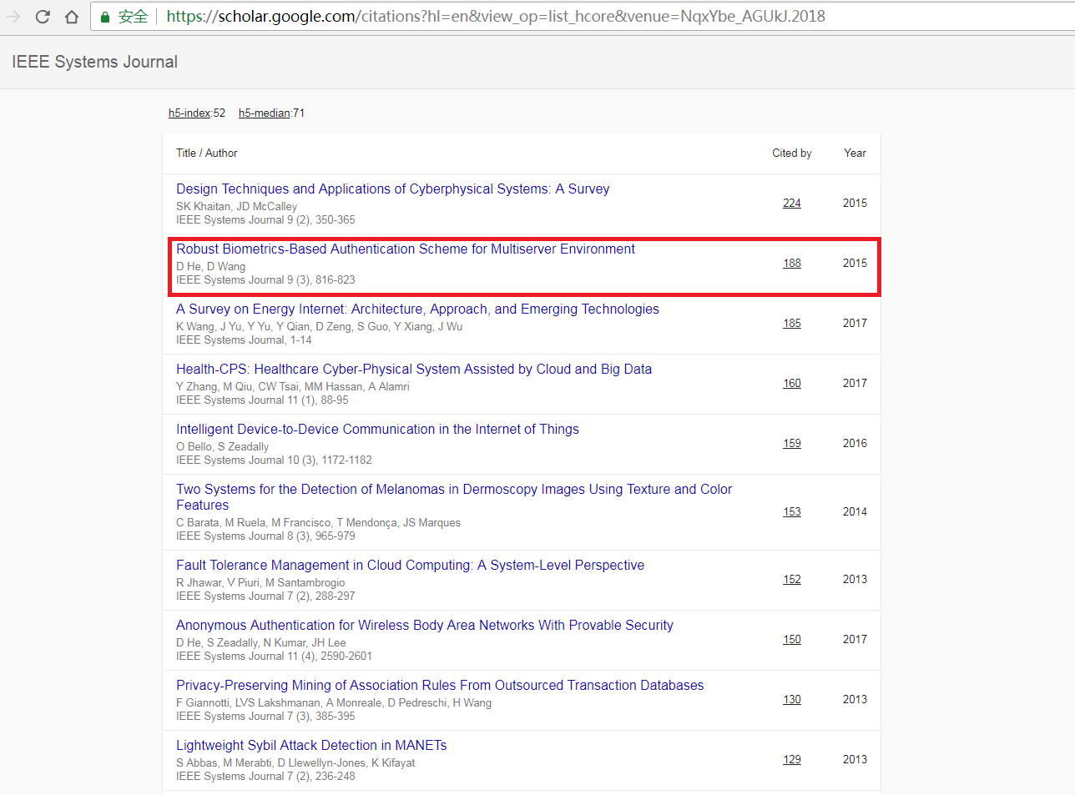View the 224 citations of Cyberphysical Systems survey

click(x=792, y=204)
